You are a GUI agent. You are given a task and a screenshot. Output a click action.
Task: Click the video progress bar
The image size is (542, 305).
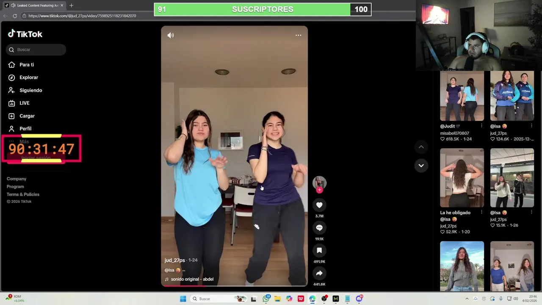234,286
